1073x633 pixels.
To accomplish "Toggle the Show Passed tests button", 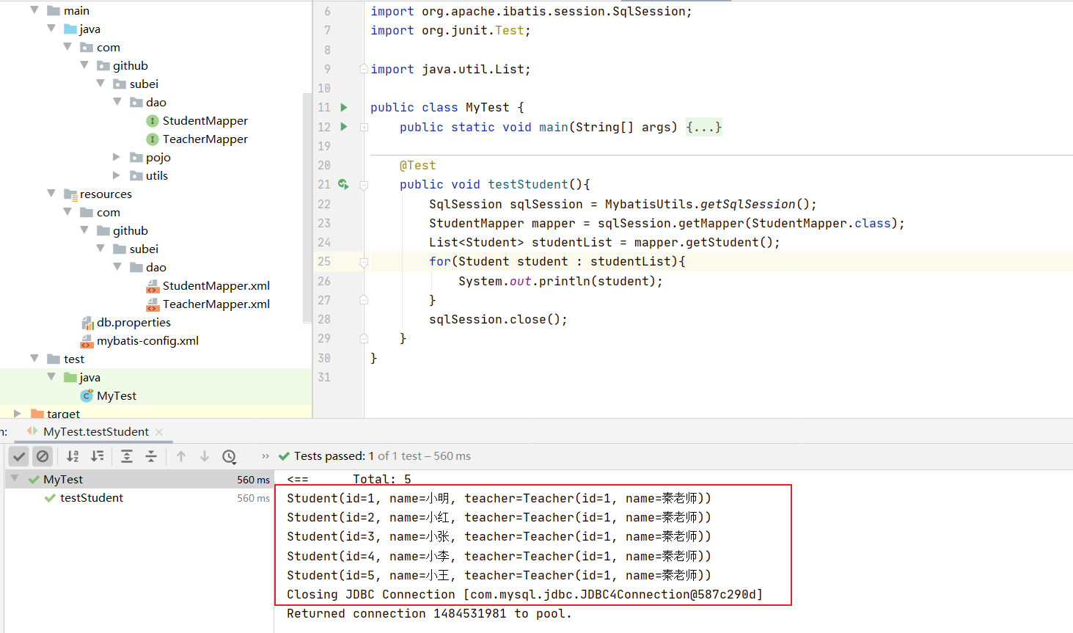I will [x=19, y=456].
